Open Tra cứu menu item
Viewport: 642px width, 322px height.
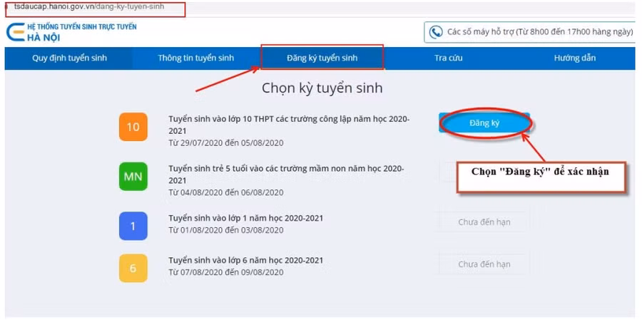click(x=449, y=58)
